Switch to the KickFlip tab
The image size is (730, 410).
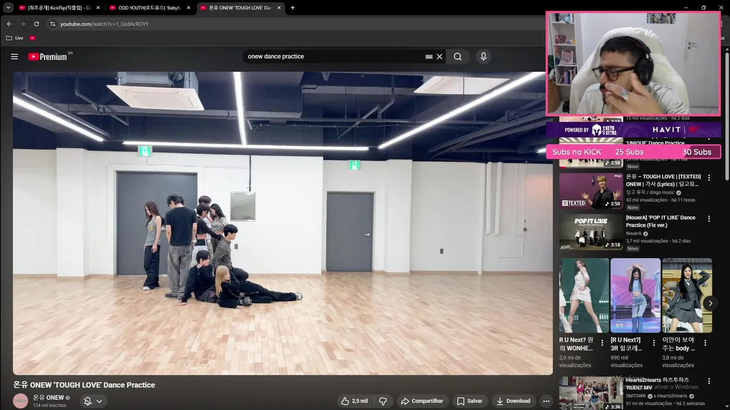pos(59,8)
